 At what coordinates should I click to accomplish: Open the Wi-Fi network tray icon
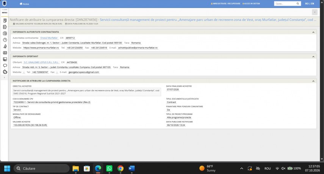[x=277, y=168]
